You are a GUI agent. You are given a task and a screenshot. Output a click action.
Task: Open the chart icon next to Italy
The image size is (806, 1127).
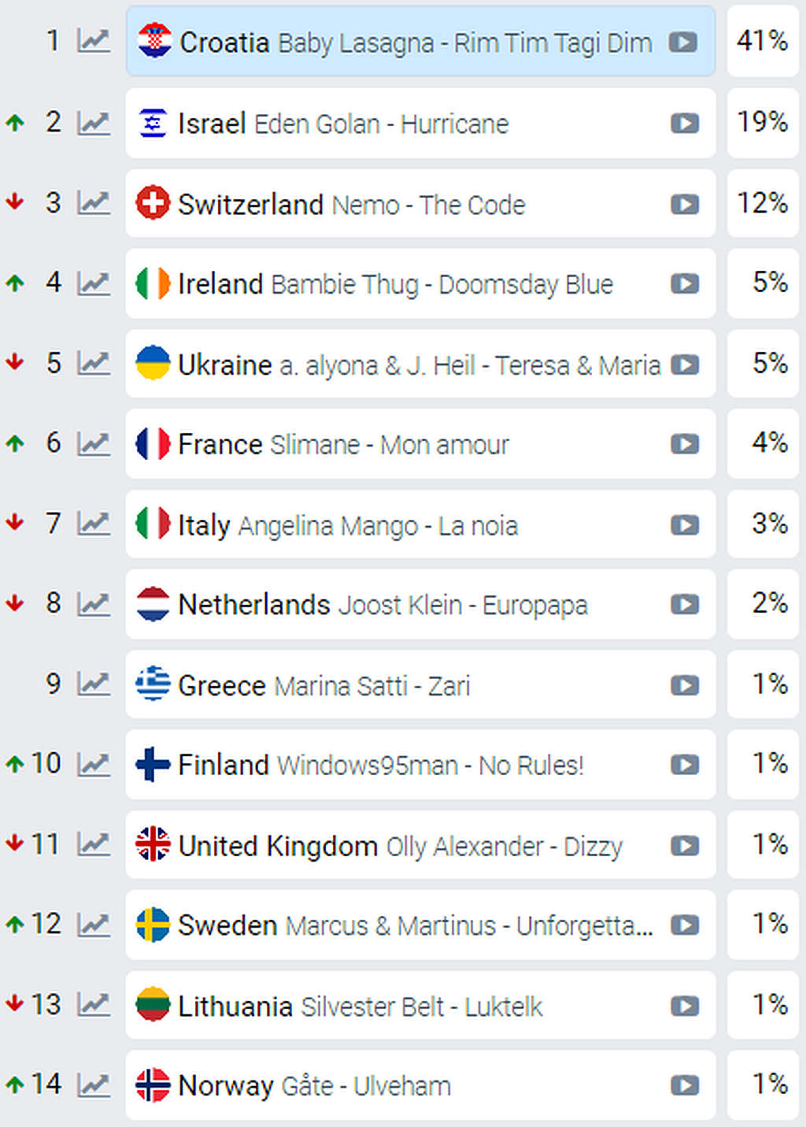point(94,523)
